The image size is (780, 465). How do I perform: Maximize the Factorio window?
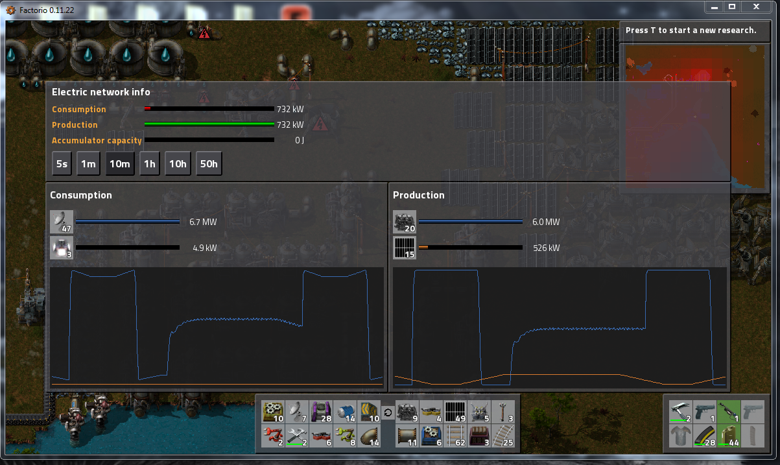[731, 6]
